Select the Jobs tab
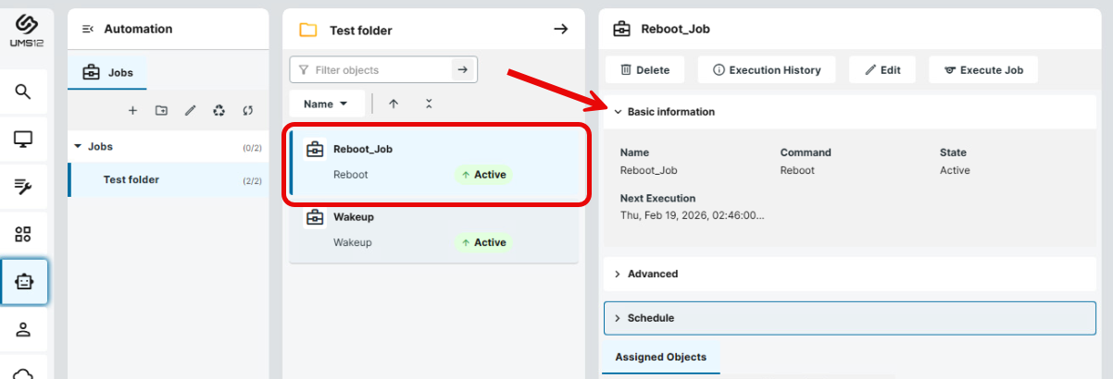Viewport: 1113px width, 379px height. point(106,72)
